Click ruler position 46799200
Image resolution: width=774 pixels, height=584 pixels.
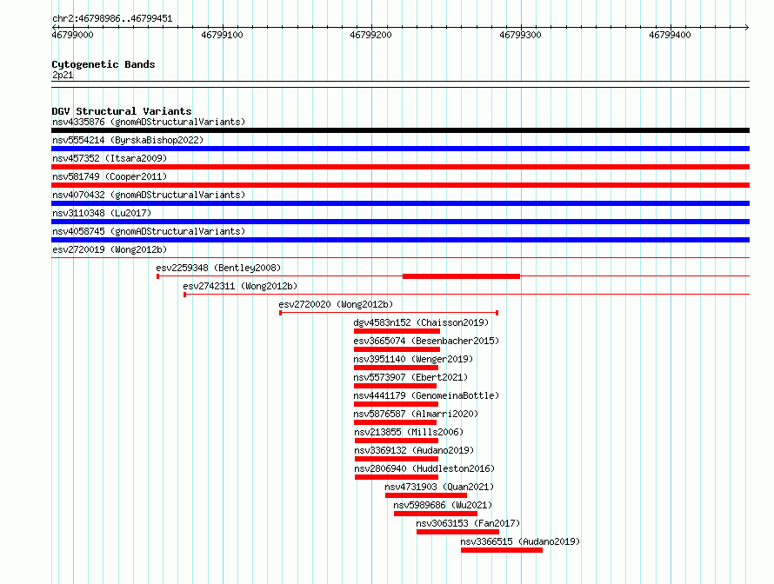pyautogui.click(x=370, y=35)
